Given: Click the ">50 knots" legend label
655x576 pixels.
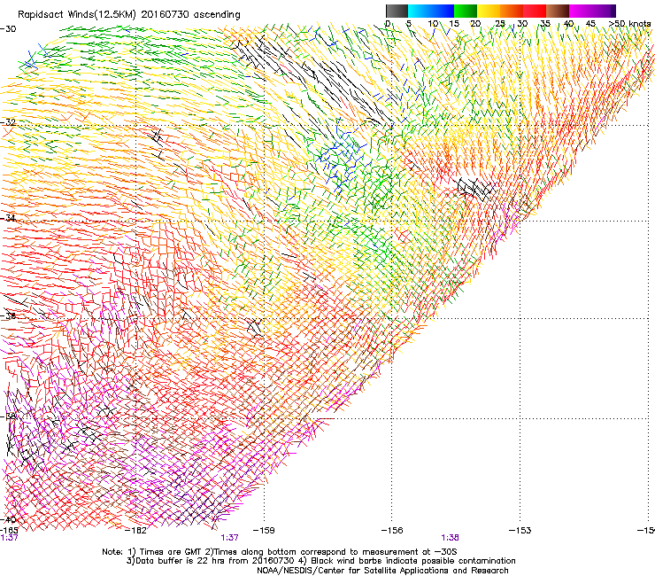Looking at the screenshot, I should tap(629, 23).
